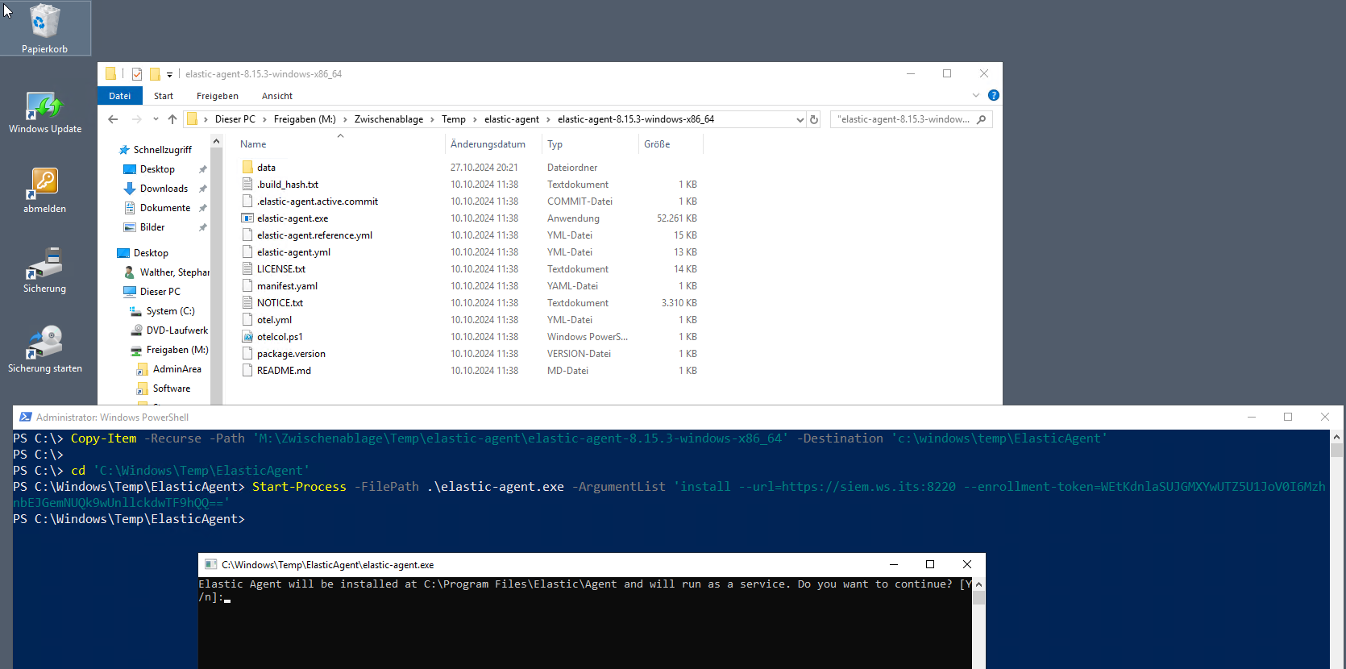Expand breadcrumb arrow after Temp

click(x=475, y=119)
